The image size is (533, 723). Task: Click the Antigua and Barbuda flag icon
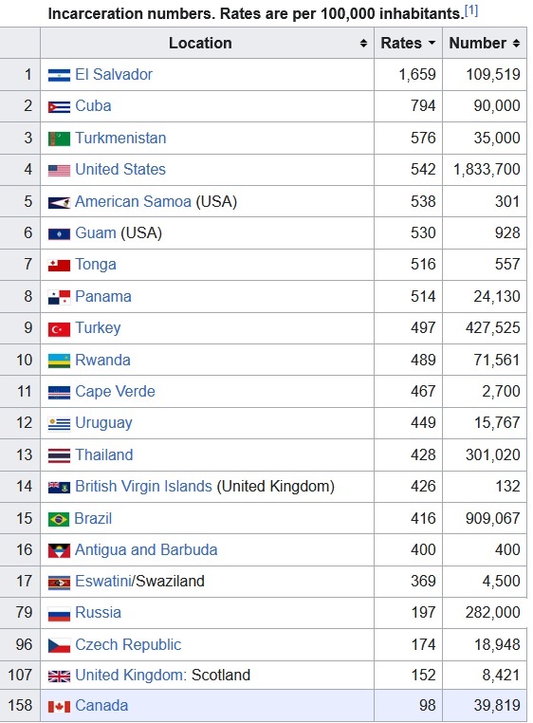59,550
